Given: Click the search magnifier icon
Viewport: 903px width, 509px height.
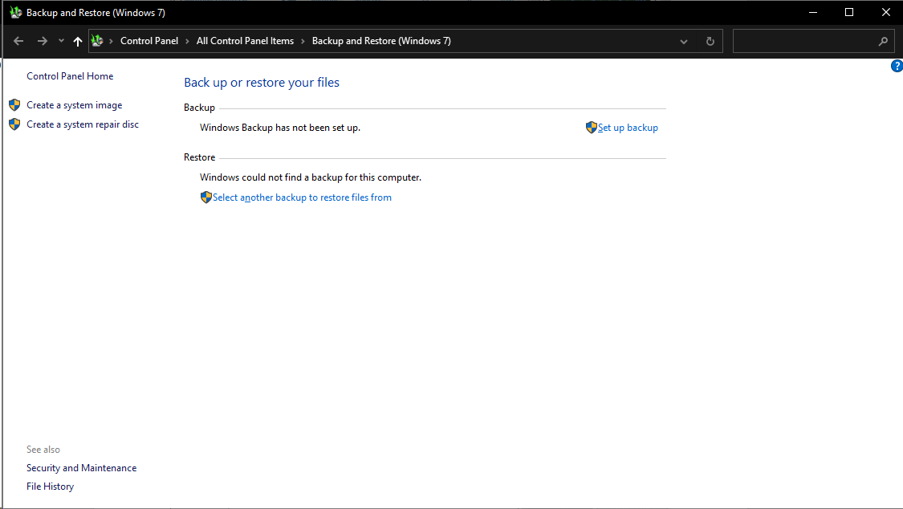Looking at the screenshot, I should (883, 42).
